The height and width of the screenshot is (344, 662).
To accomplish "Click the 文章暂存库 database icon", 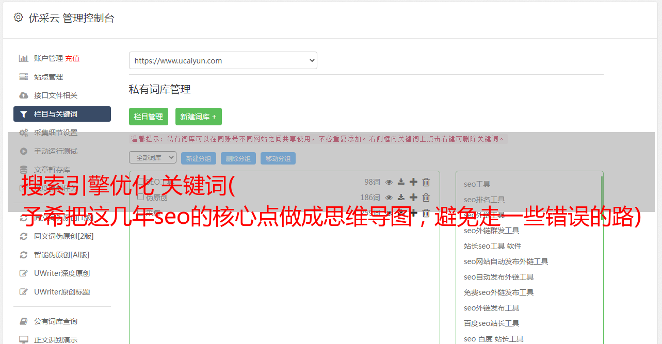I will click(24, 170).
